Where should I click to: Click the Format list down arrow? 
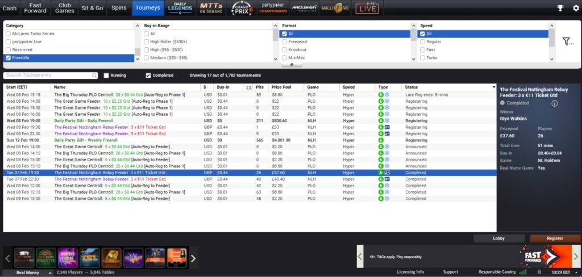[x=414, y=58]
